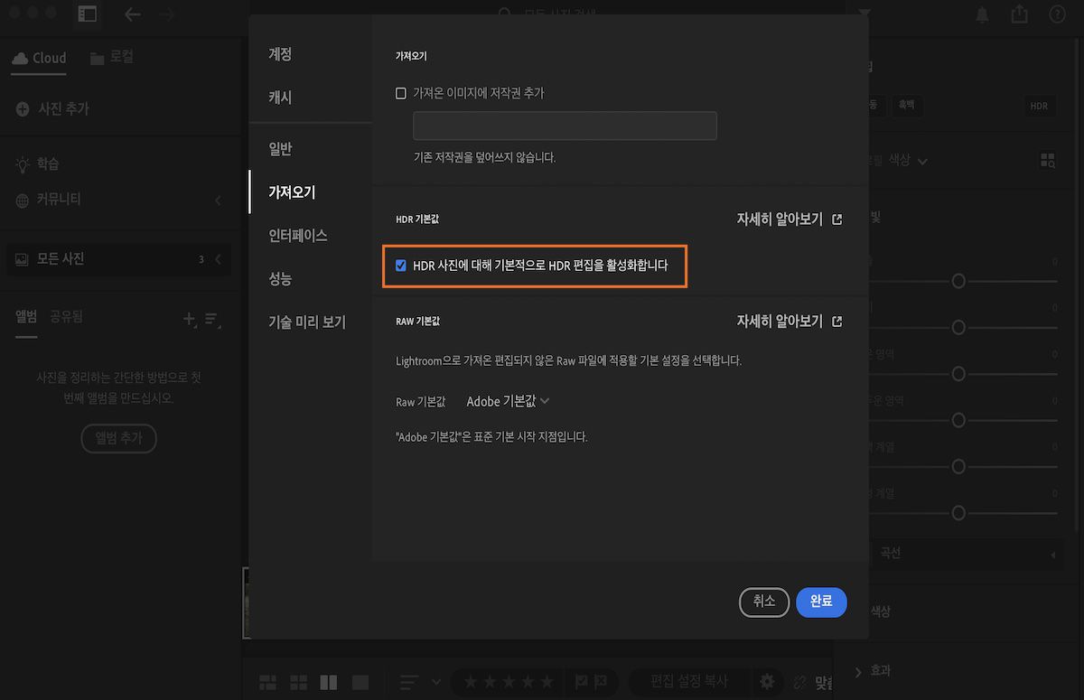Open the gear settings icon in bottom toolbar
Viewport: 1084px width, 700px height.
767,683
